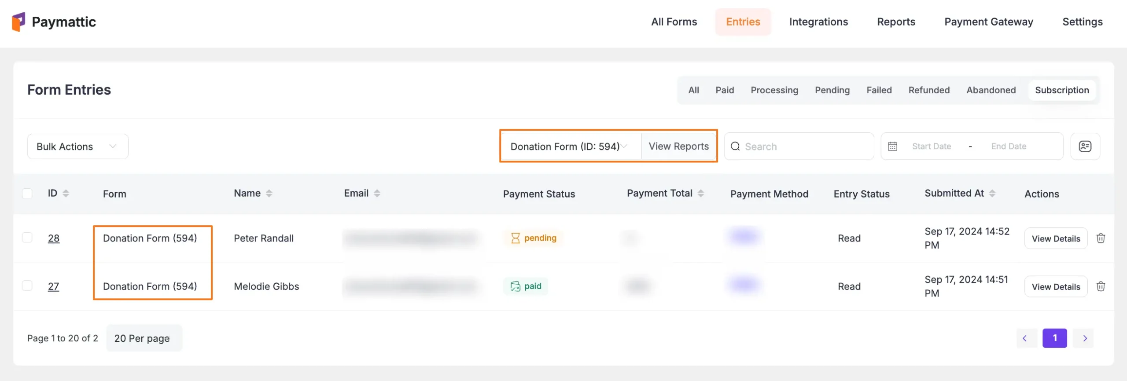Screen dimensions: 1127x381
Task: Select page 1 in pagination
Action: pyautogui.click(x=1054, y=338)
